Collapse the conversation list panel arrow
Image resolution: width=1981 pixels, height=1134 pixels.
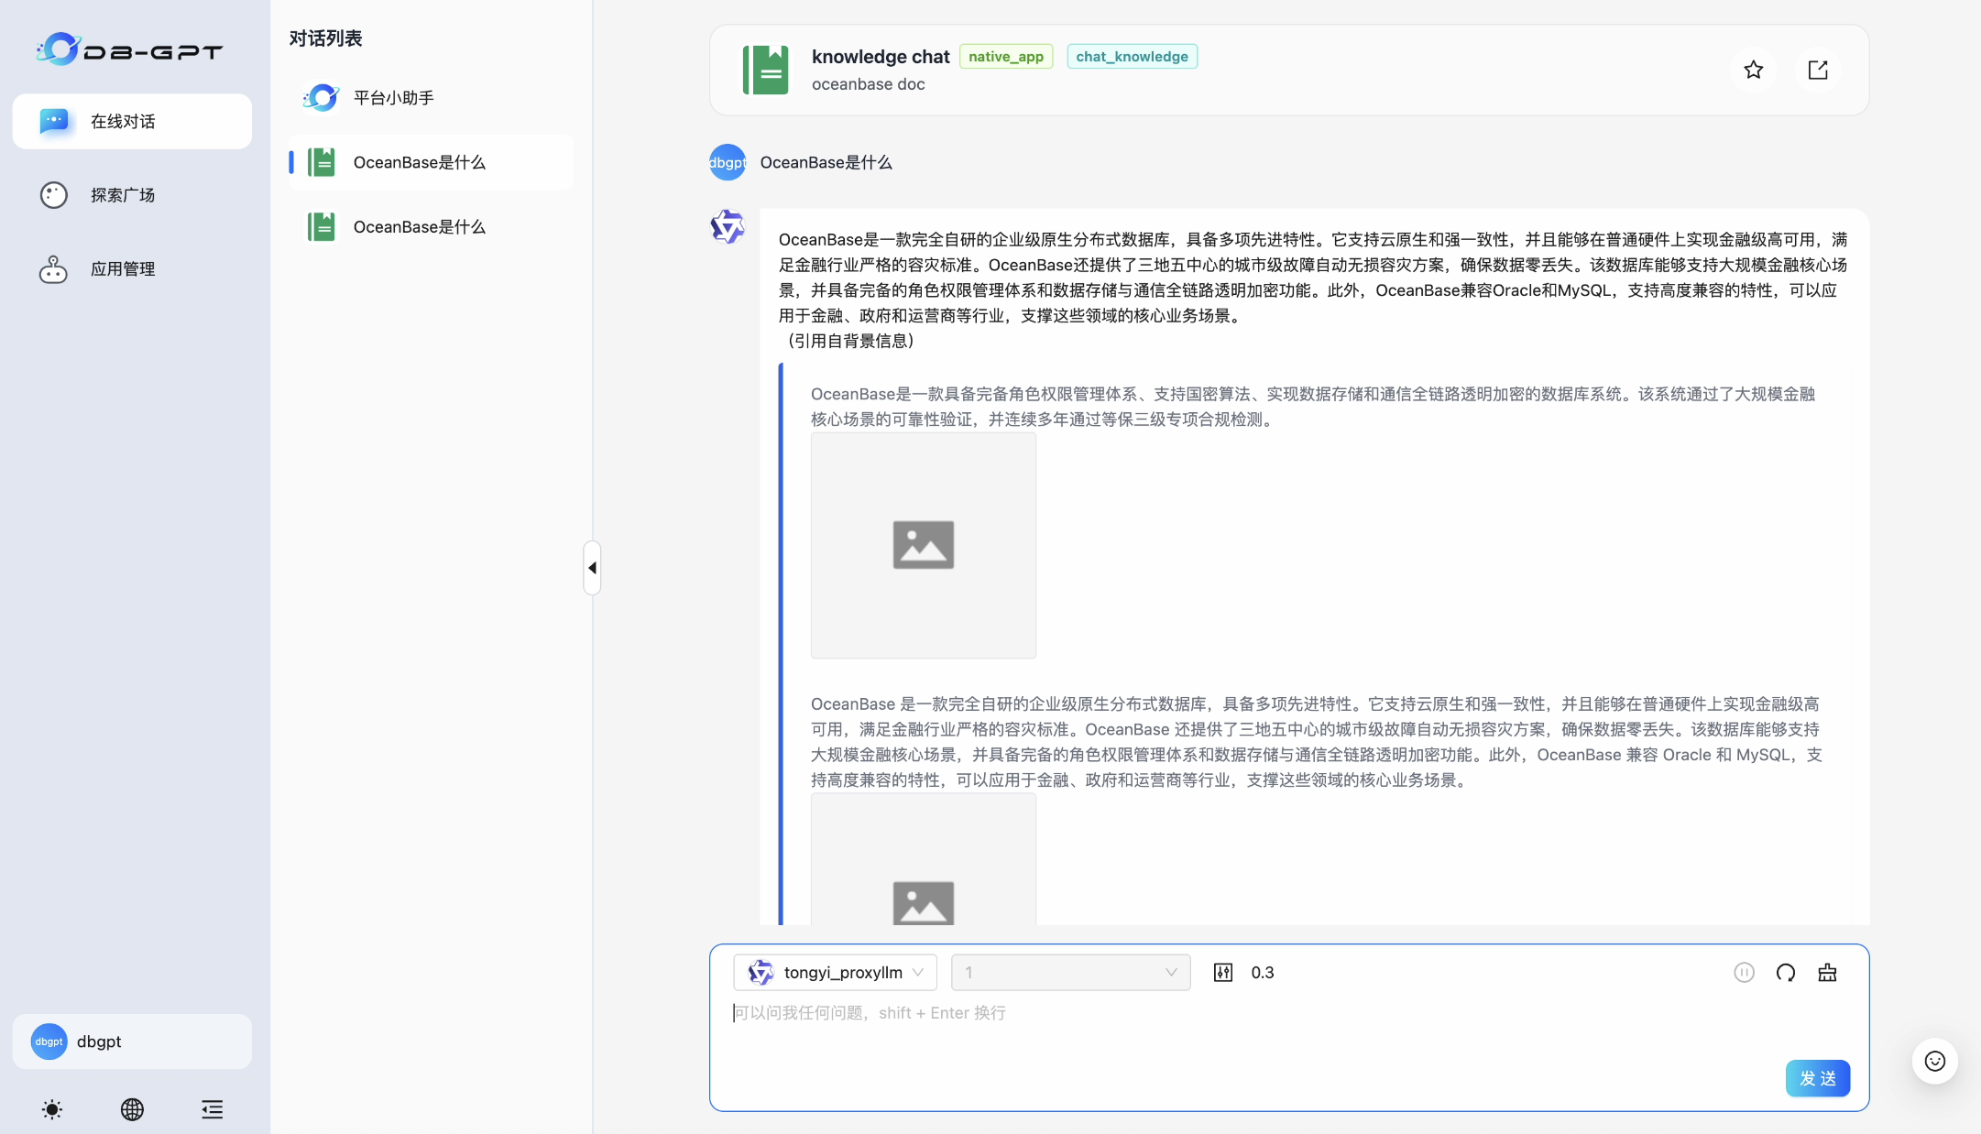click(591, 566)
